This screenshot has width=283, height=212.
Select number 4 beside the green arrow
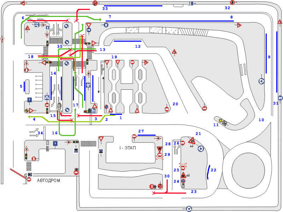34,119
